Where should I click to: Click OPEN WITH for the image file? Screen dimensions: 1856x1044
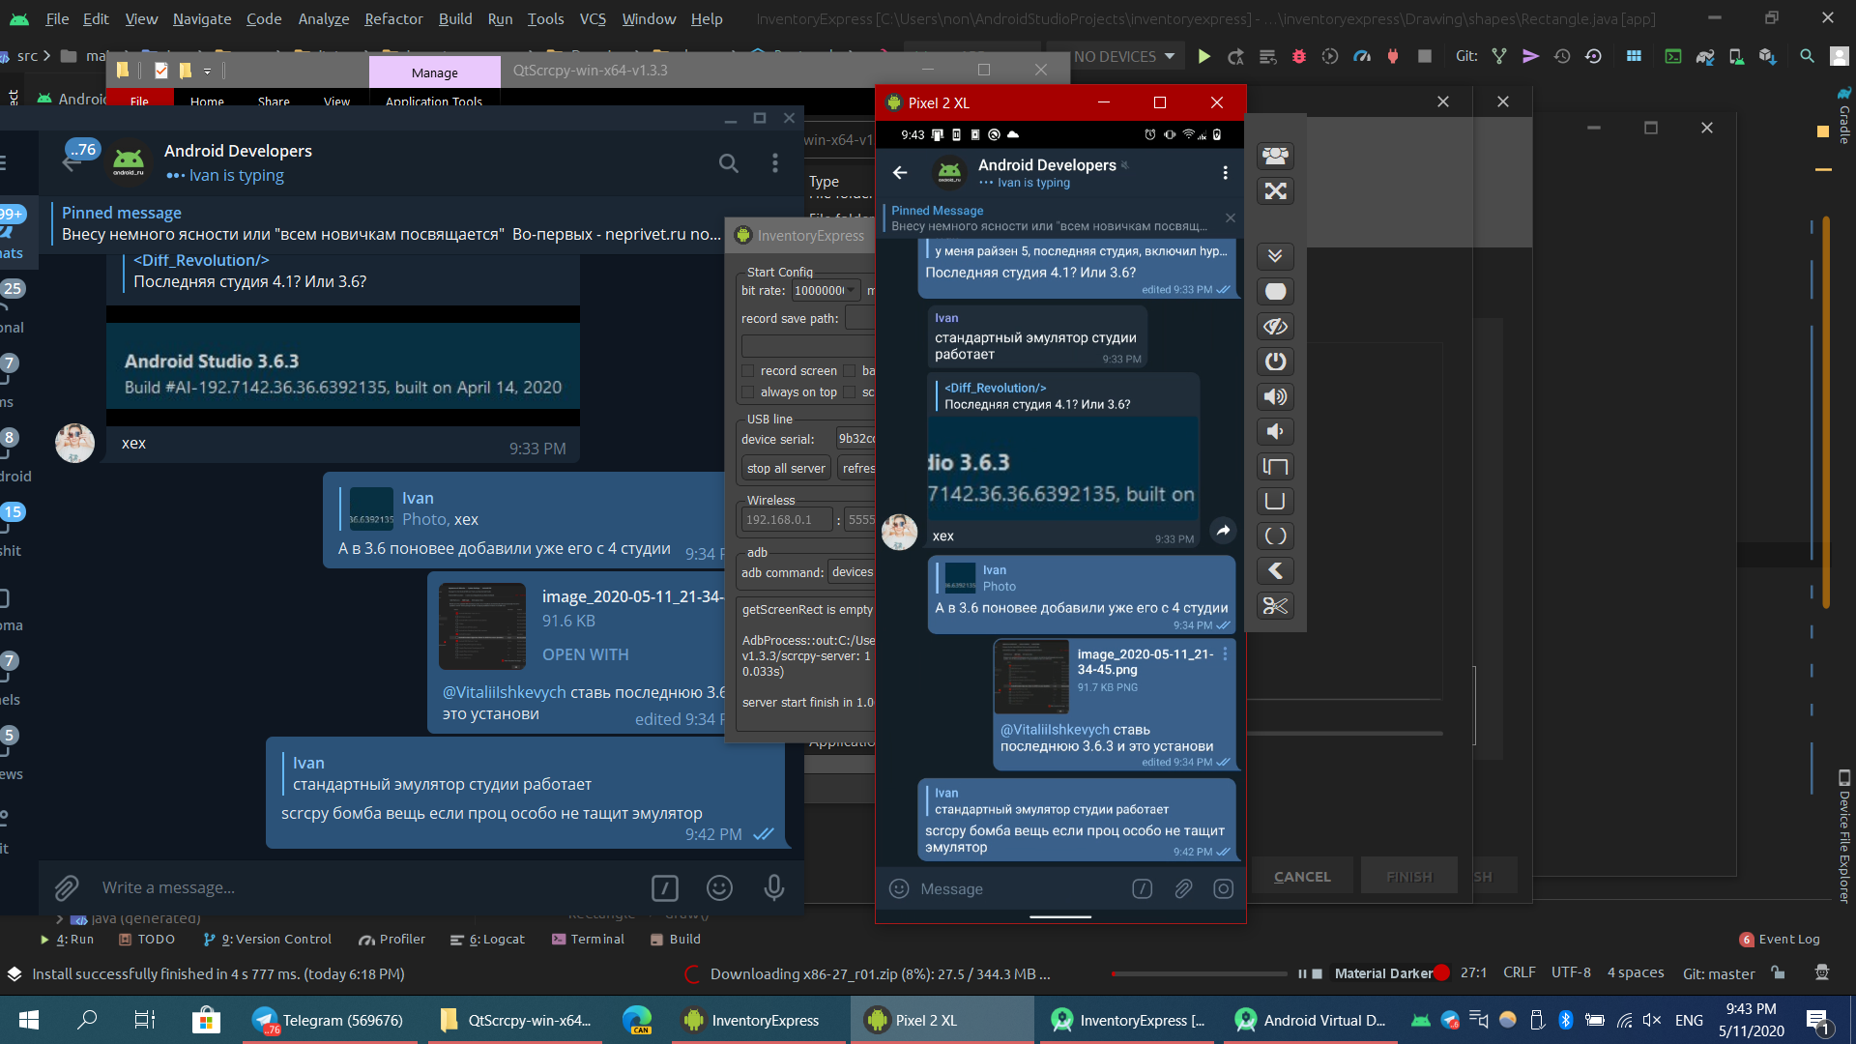tap(585, 654)
